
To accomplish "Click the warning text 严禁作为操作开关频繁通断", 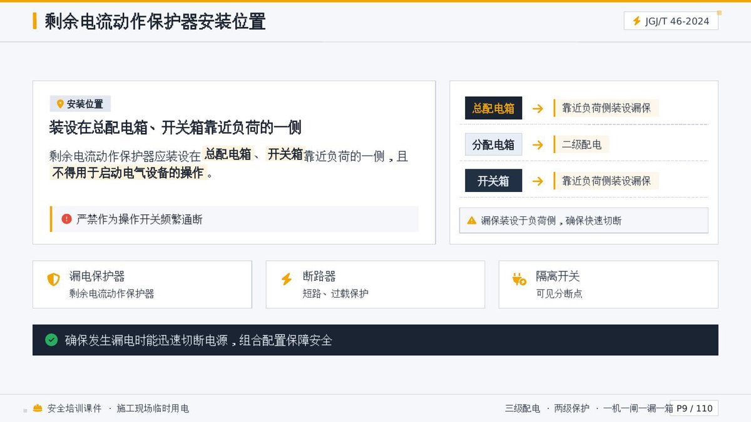I will [x=140, y=219].
